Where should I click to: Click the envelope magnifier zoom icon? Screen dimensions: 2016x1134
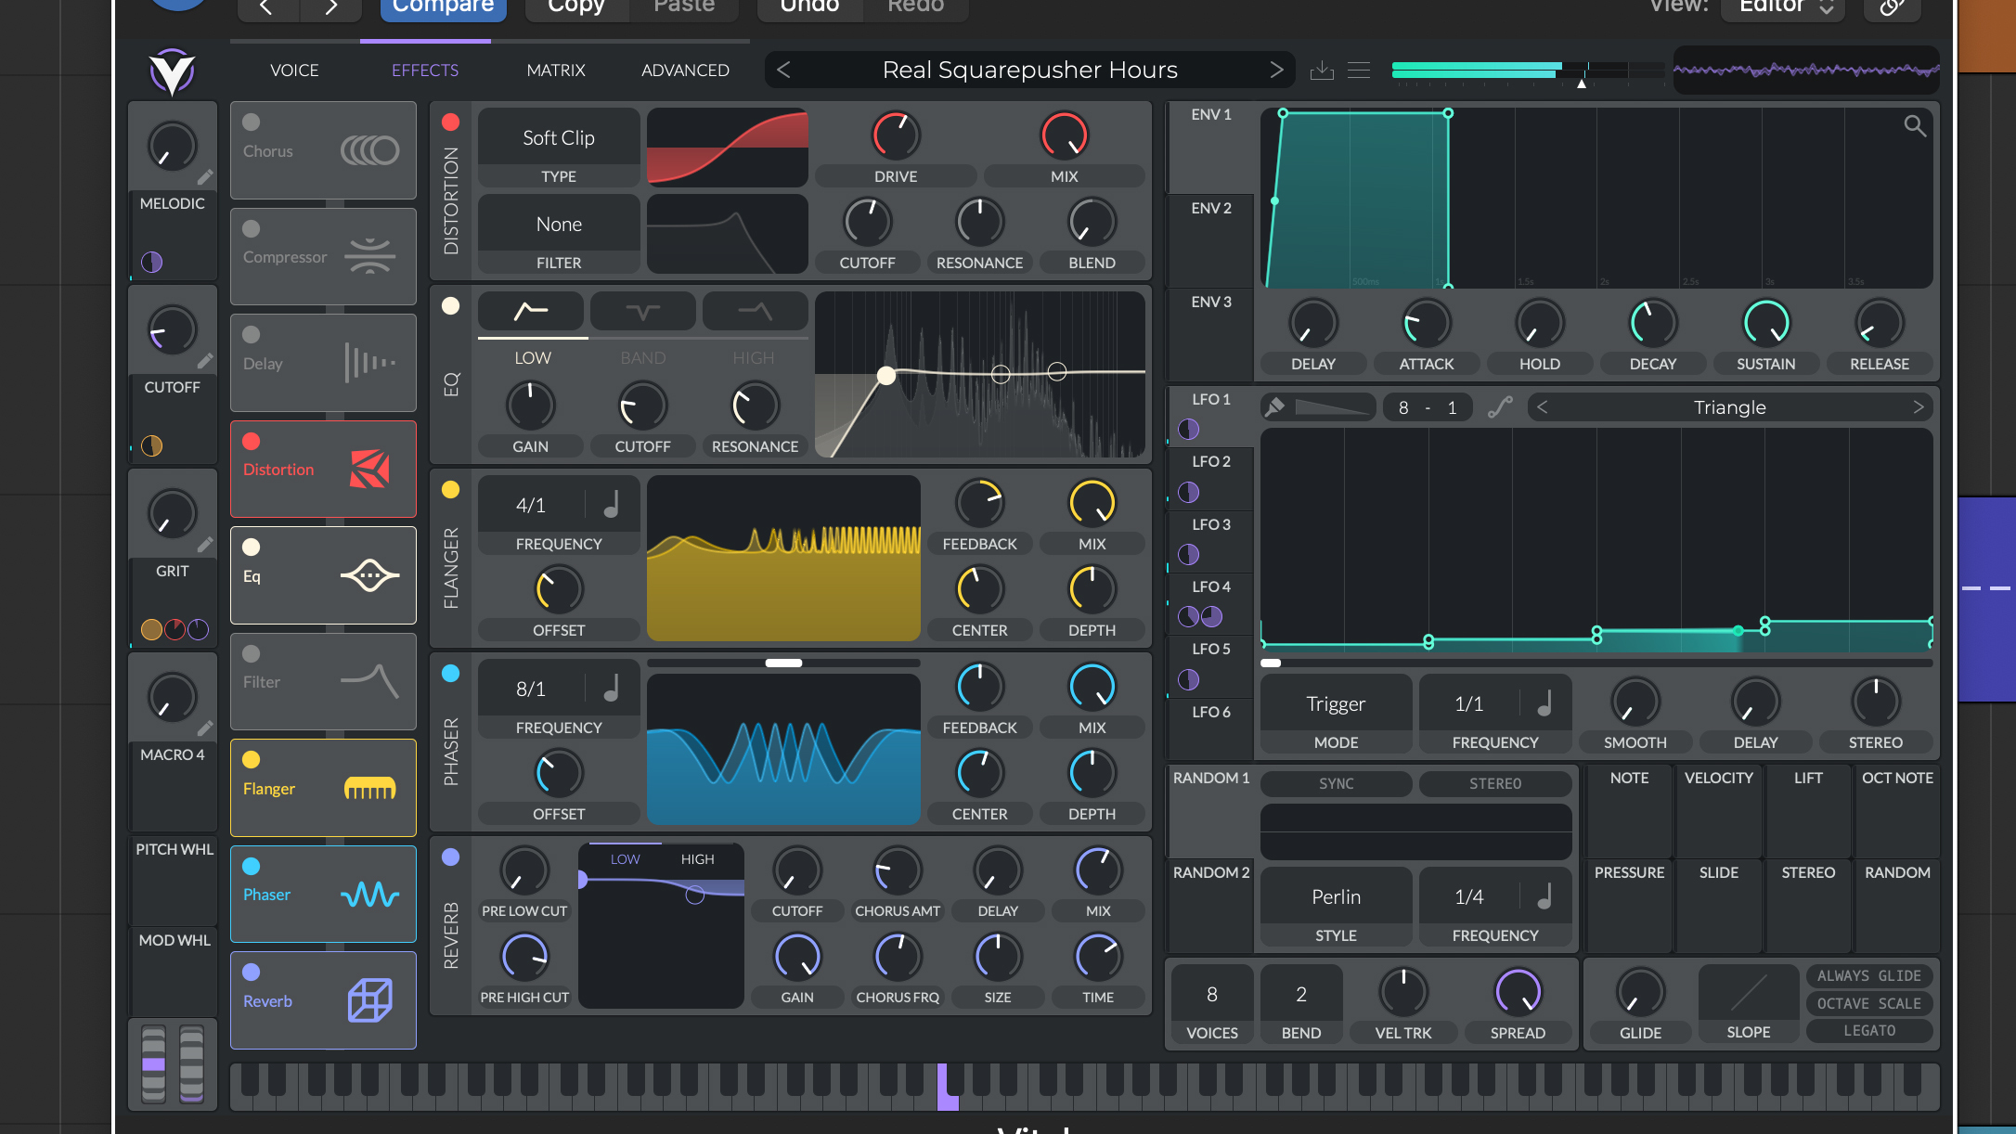1914,125
